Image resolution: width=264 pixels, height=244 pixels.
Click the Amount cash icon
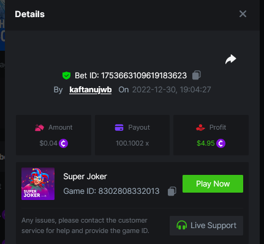(39, 127)
